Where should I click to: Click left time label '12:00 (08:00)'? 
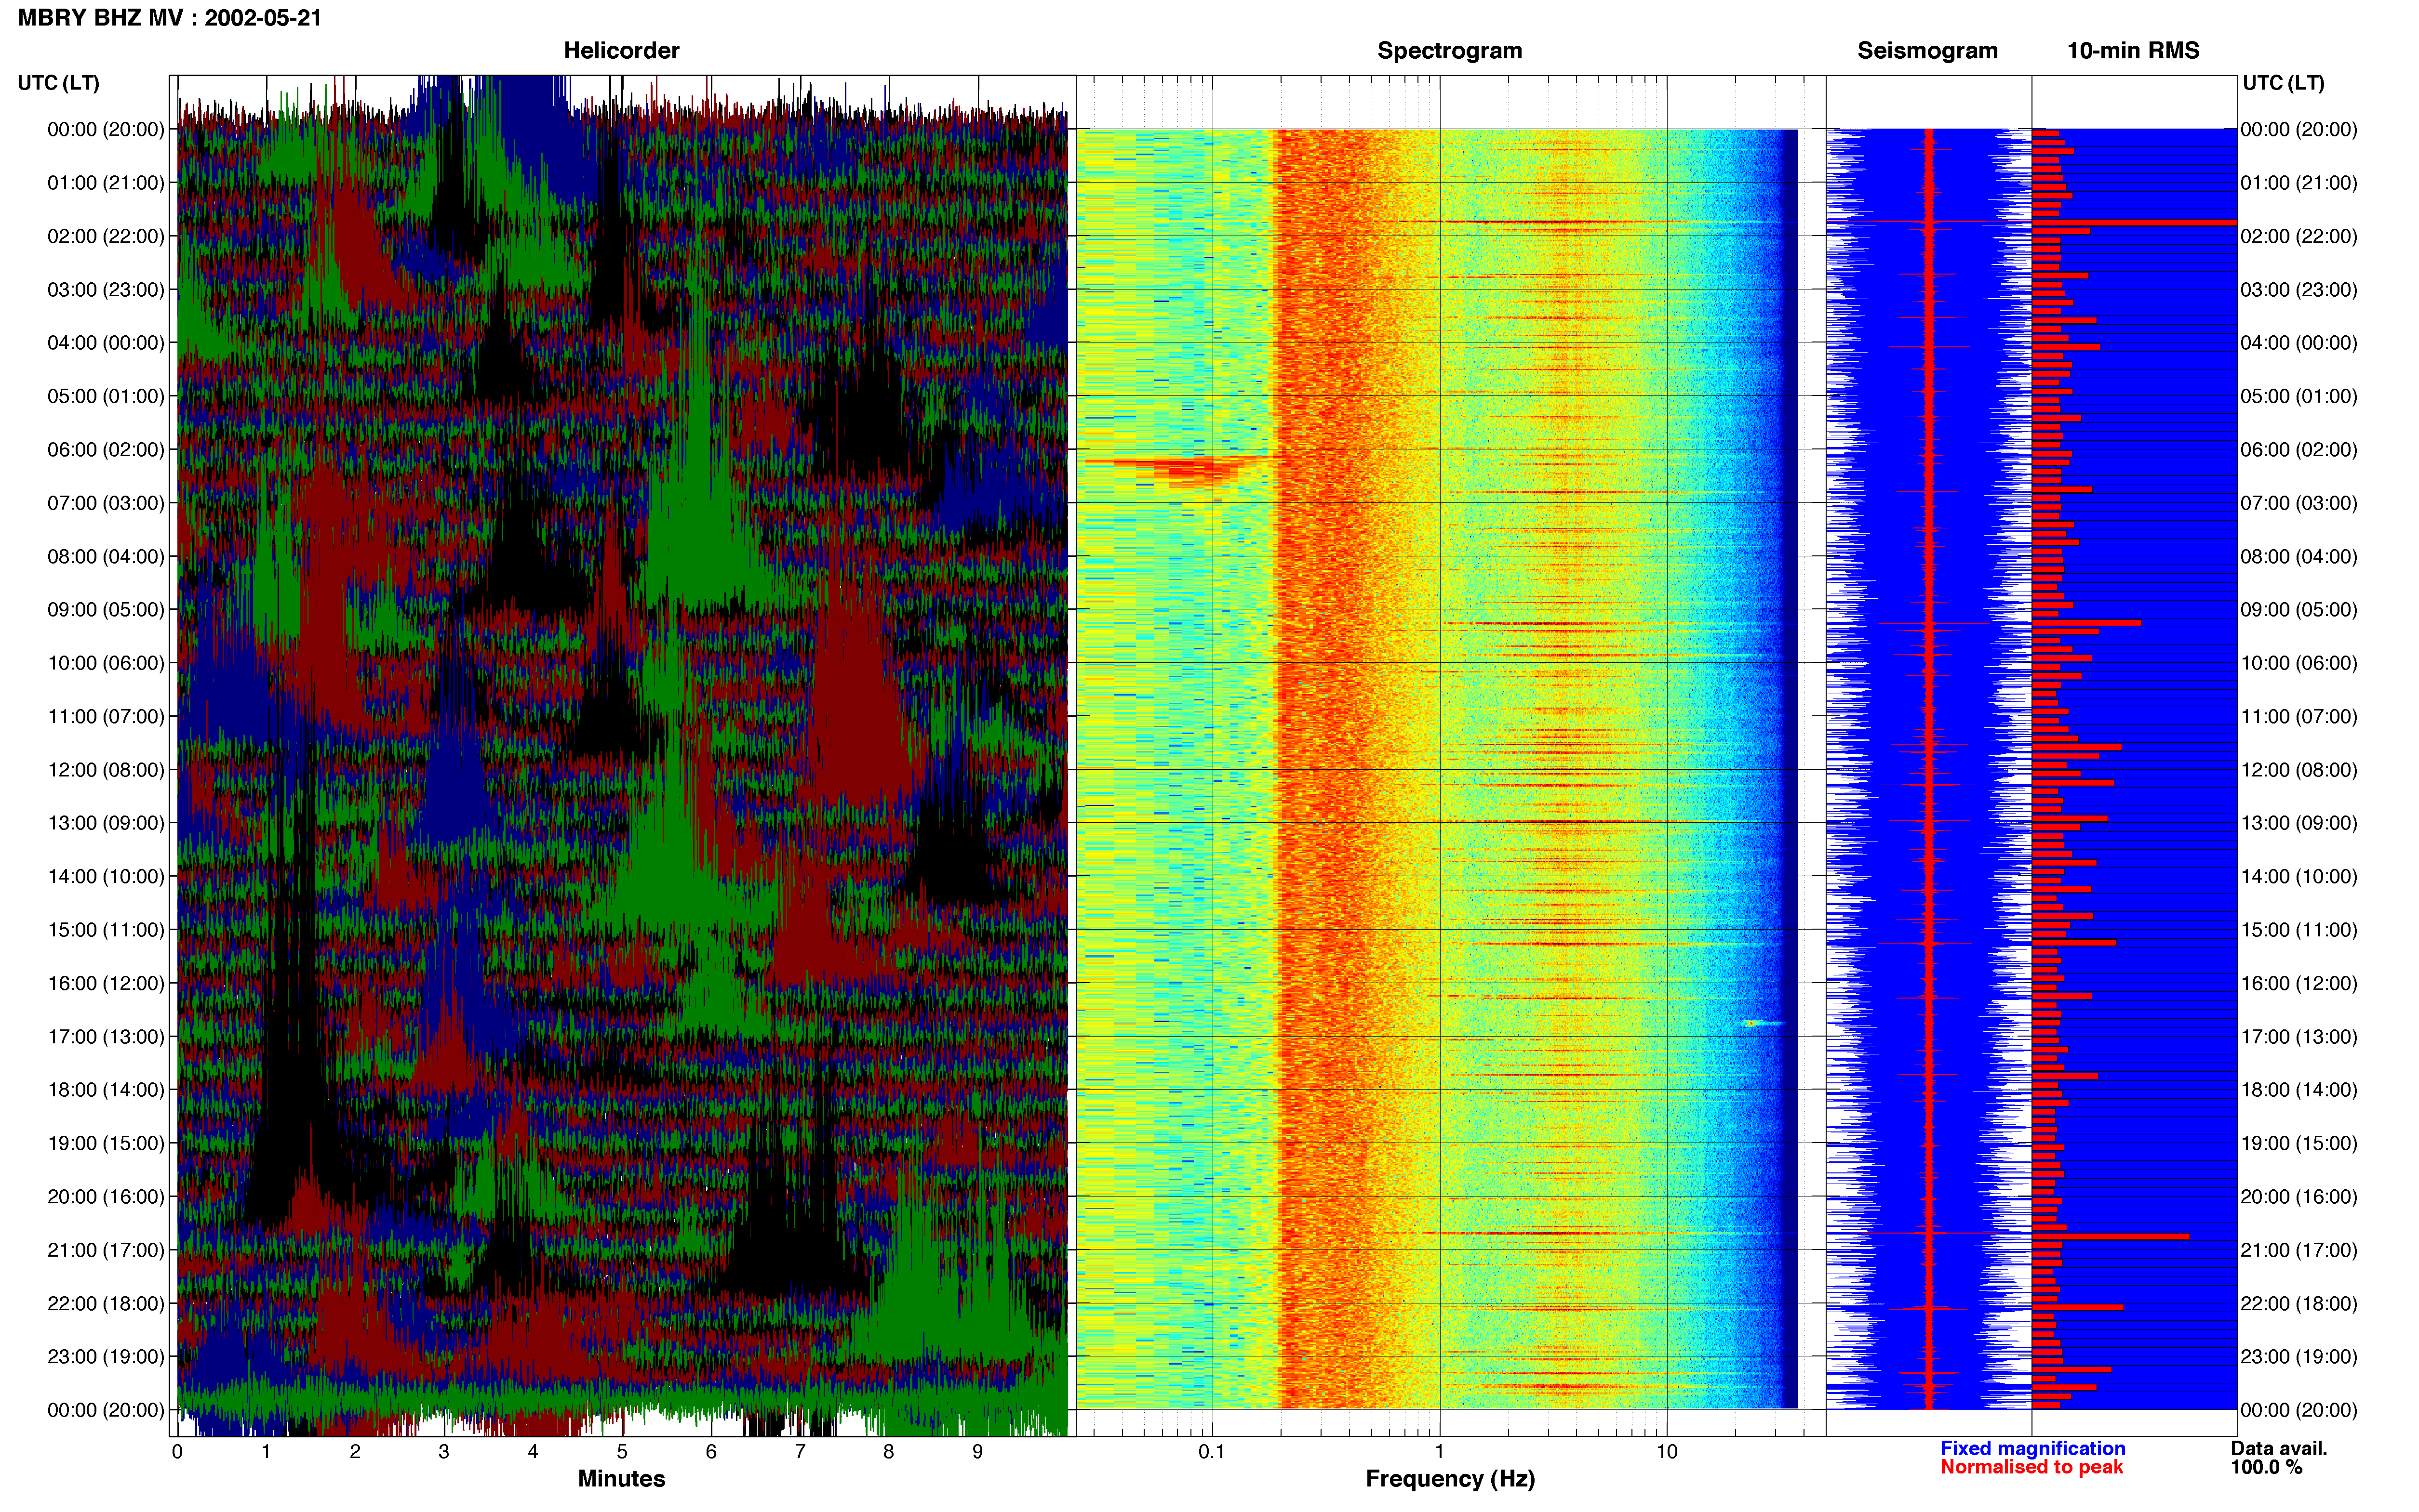(106, 770)
